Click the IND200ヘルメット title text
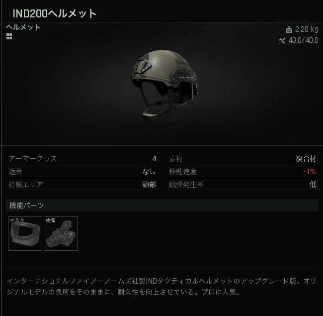The width and height of the screenshot is (323, 316). tap(55, 13)
